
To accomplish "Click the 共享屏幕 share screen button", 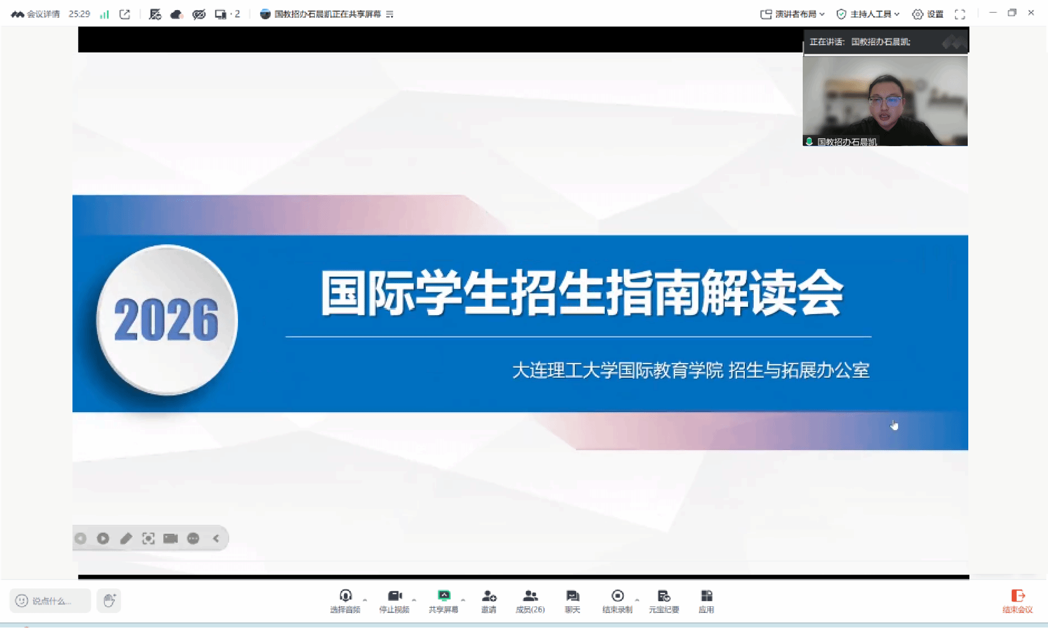I will click(444, 602).
